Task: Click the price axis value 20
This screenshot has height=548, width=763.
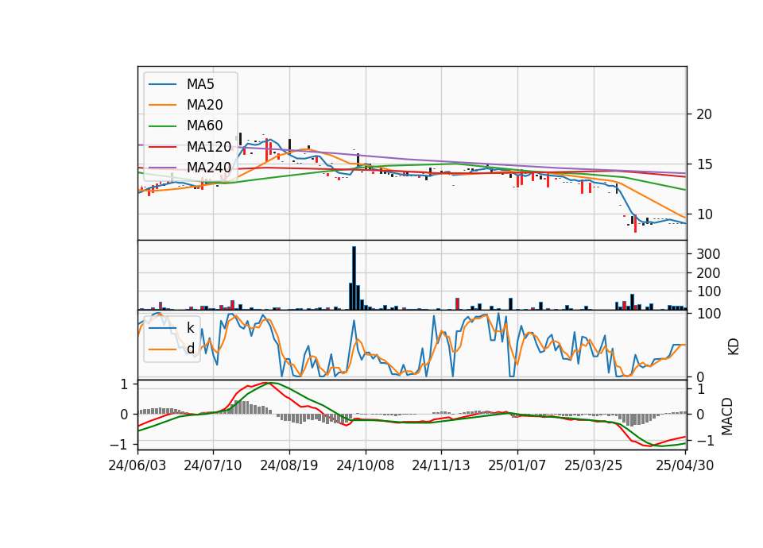Action: (704, 114)
